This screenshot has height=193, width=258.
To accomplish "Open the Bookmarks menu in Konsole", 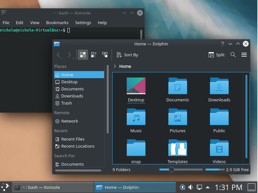I will click(57, 23).
